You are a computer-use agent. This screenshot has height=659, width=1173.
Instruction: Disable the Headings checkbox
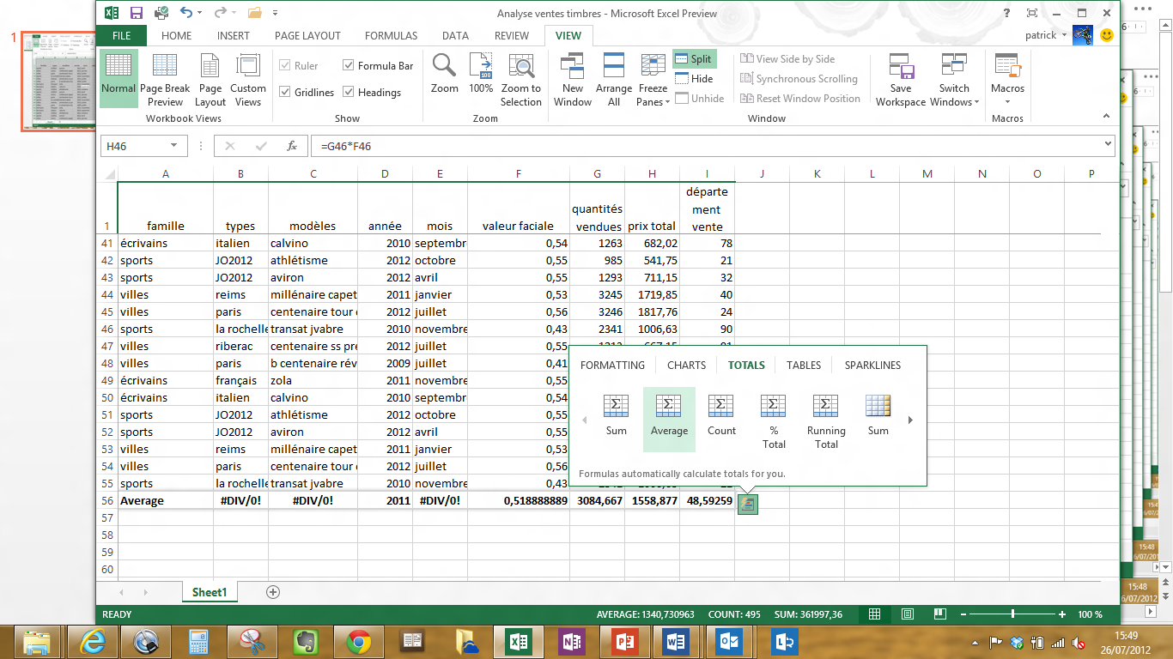coord(349,92)
